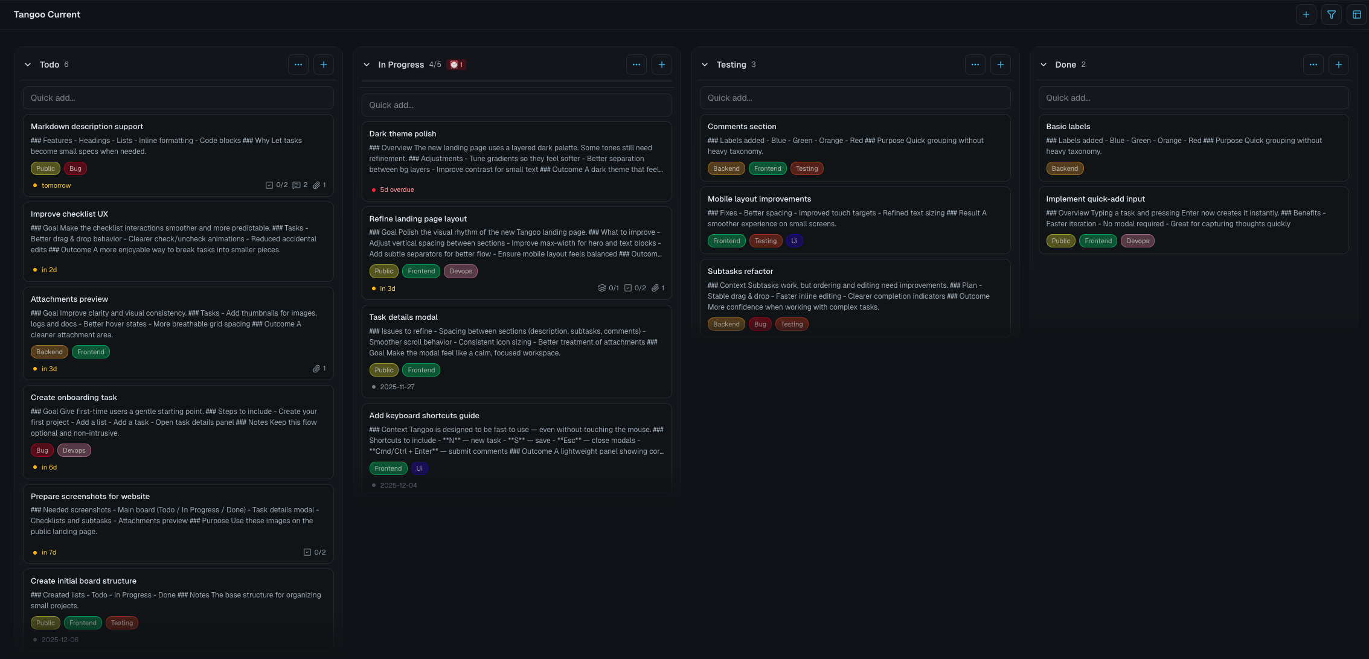Collapse the Done list using its chevron

click(x=1043, y=64)
